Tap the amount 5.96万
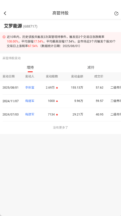Image resolution: width=121 pixels, height=216 pixels. click(79, 101)
